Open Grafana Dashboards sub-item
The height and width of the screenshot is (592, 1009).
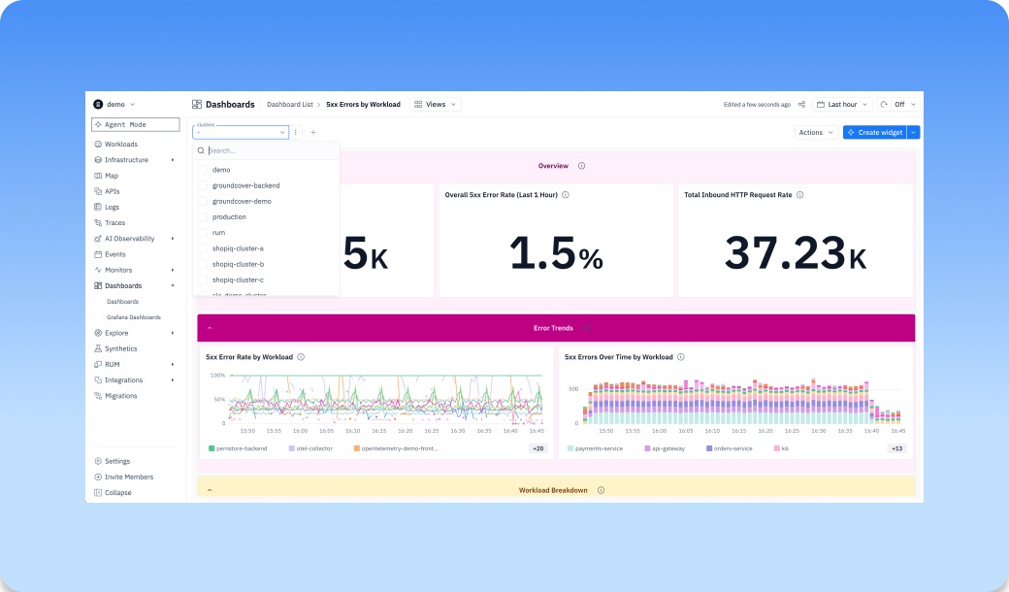[x=134, y=317]
